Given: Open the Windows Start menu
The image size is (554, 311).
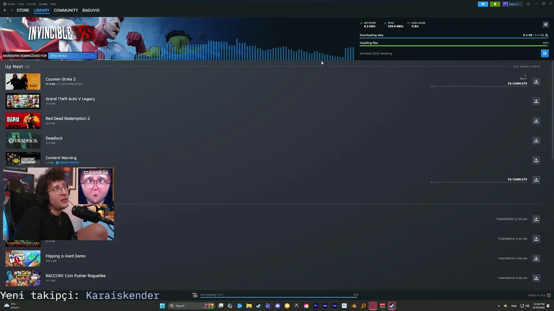Looking at the screenshot, I should coord(162,306).
